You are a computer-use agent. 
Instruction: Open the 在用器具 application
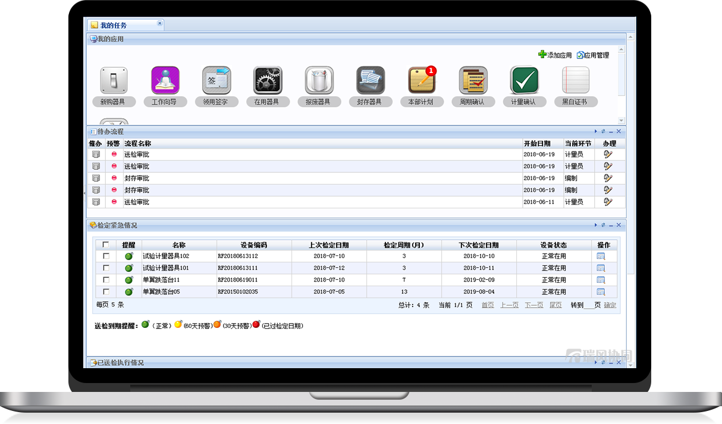[268, 80]
